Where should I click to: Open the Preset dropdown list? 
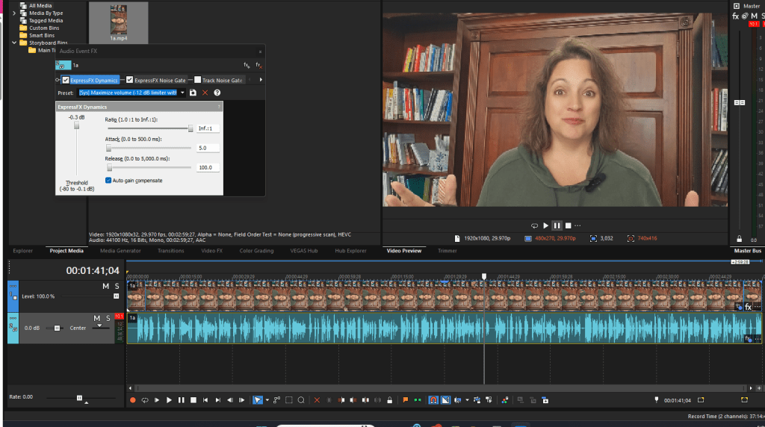182,93
